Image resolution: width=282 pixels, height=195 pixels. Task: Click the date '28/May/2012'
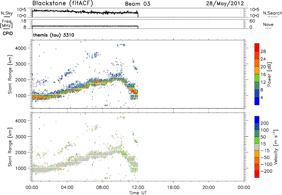point(225,4)
